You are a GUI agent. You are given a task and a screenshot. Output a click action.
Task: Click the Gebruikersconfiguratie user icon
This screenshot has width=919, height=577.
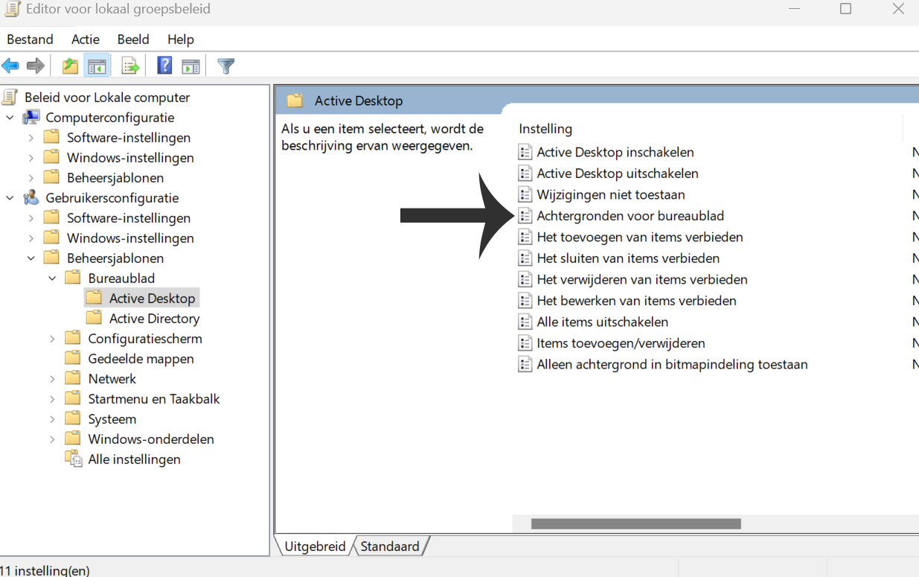click(x=31, y=197)
